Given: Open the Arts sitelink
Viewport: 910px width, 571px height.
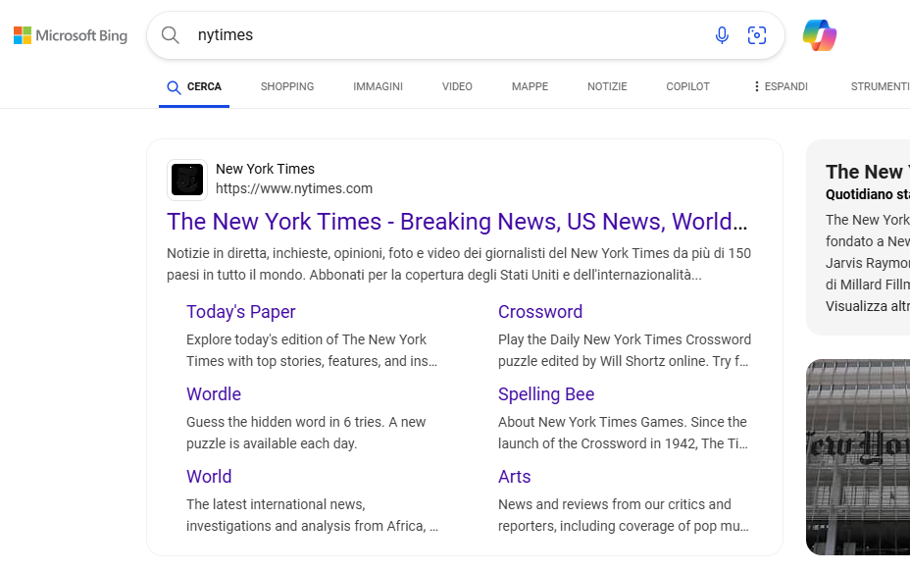Looking at the screenshot, I should pos(514,477).
